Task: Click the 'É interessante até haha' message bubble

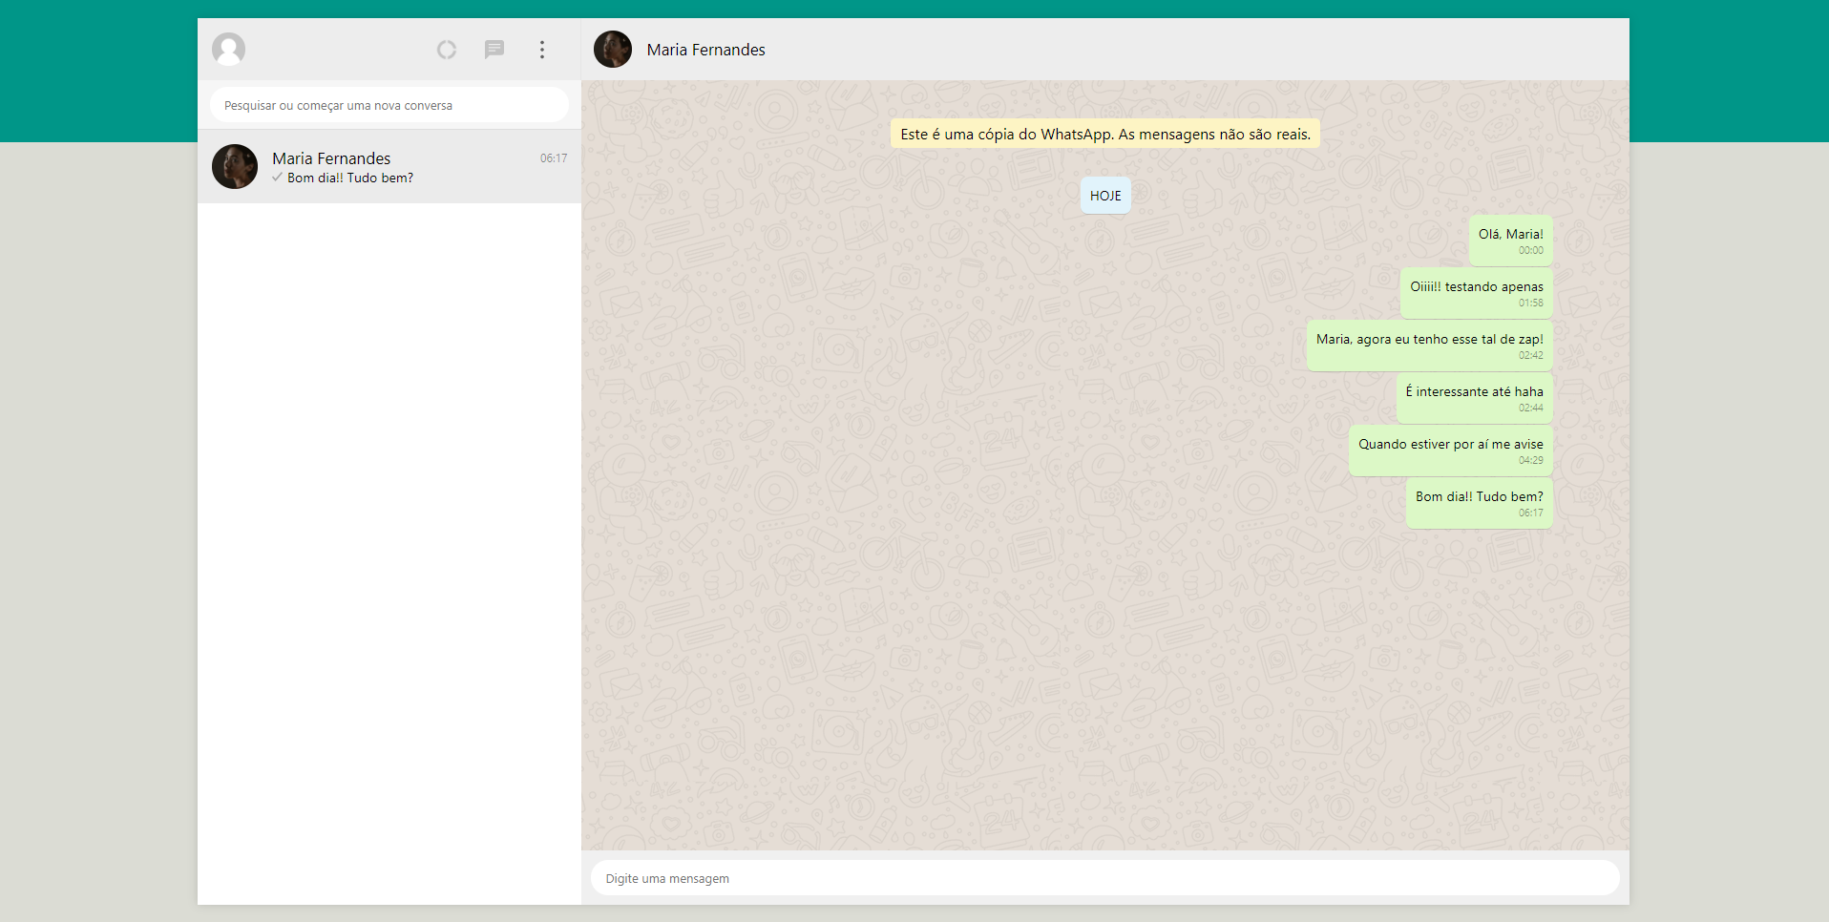Action: [1473, 397]
